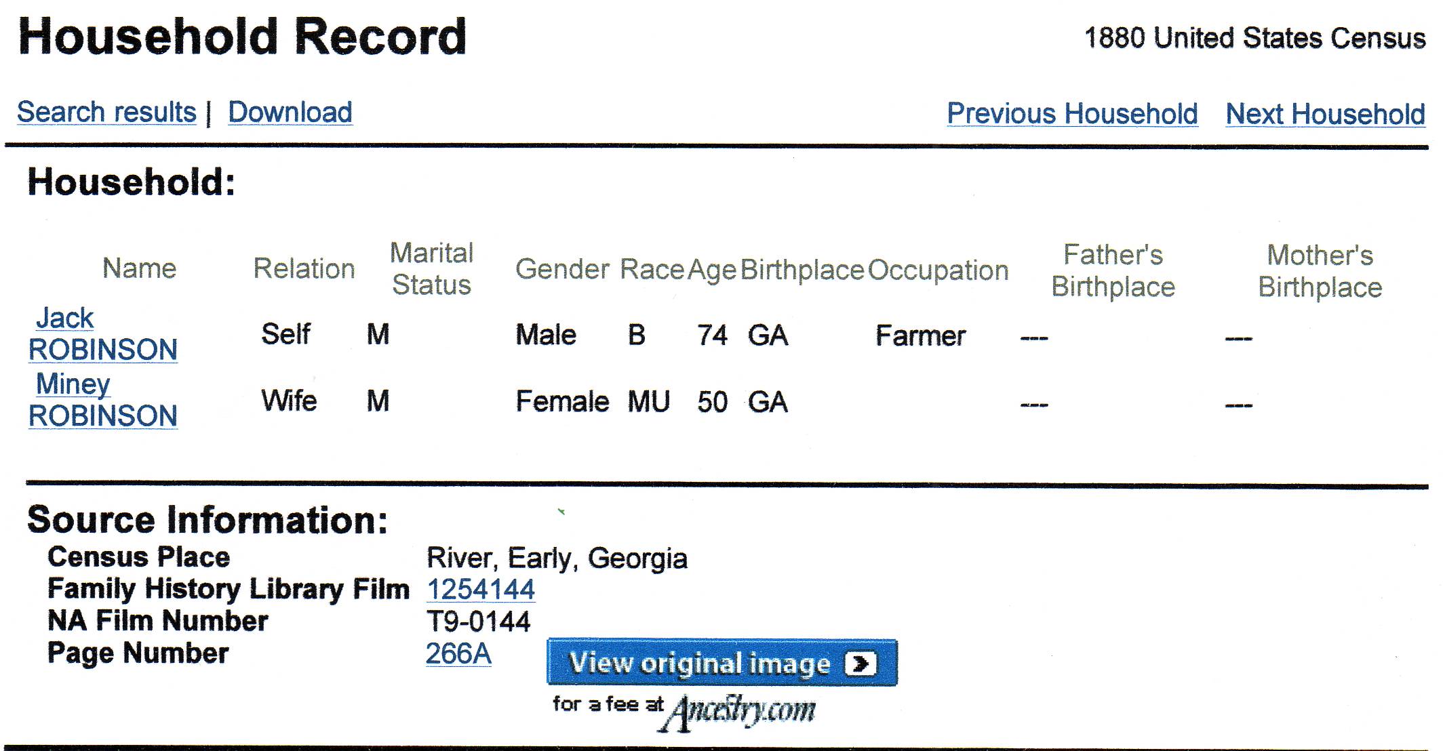Click the Father's Birthplace column header
The image size is (1443, 751).
pyautogui.click(x=1113, y=271)
